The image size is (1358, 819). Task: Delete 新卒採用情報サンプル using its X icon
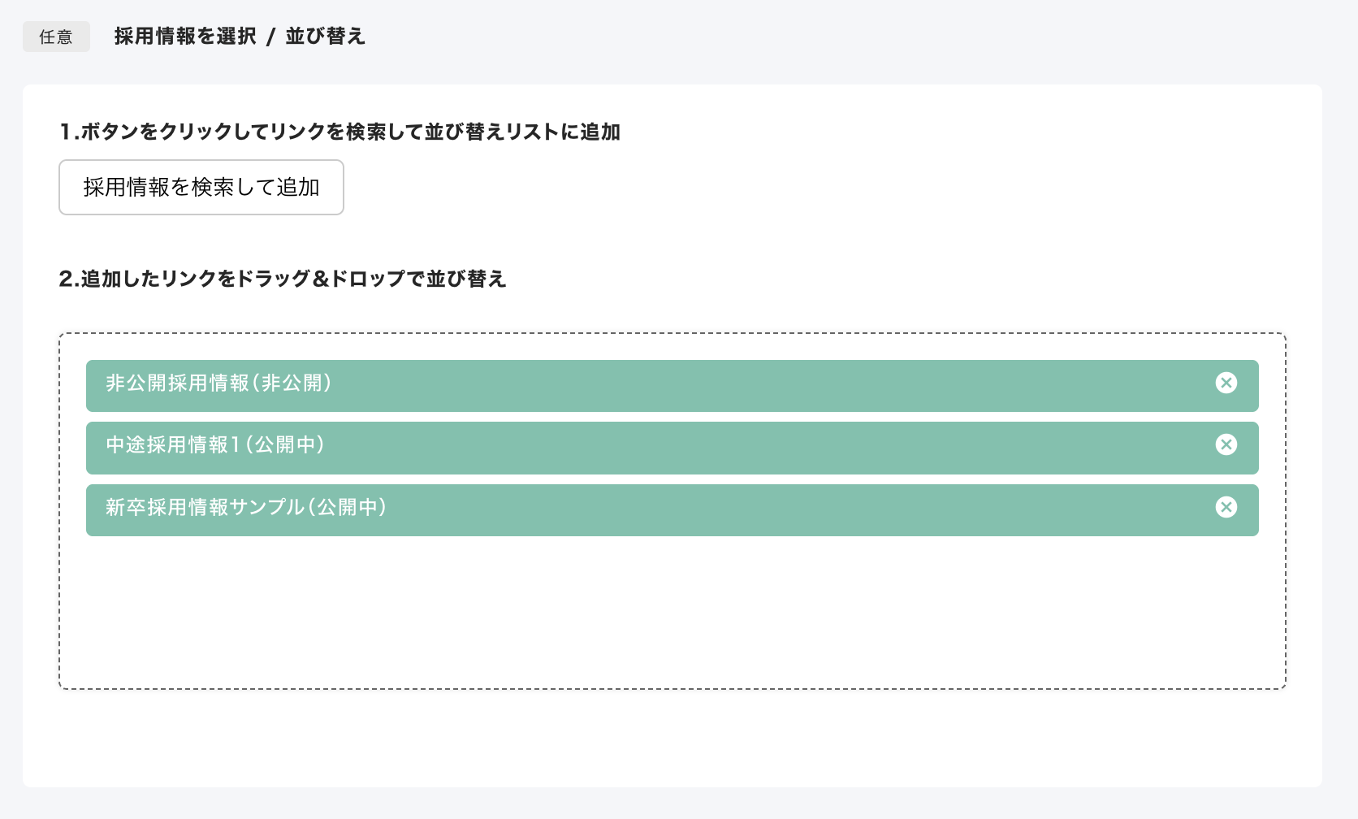[x=1226, y=507]
